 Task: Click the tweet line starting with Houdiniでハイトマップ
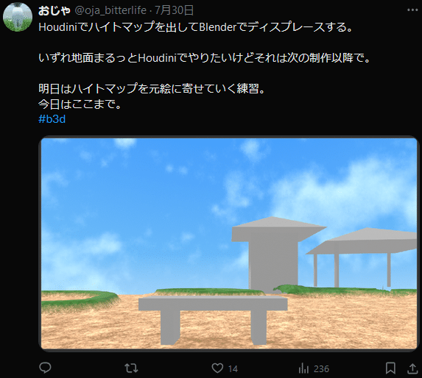(196, 27)
